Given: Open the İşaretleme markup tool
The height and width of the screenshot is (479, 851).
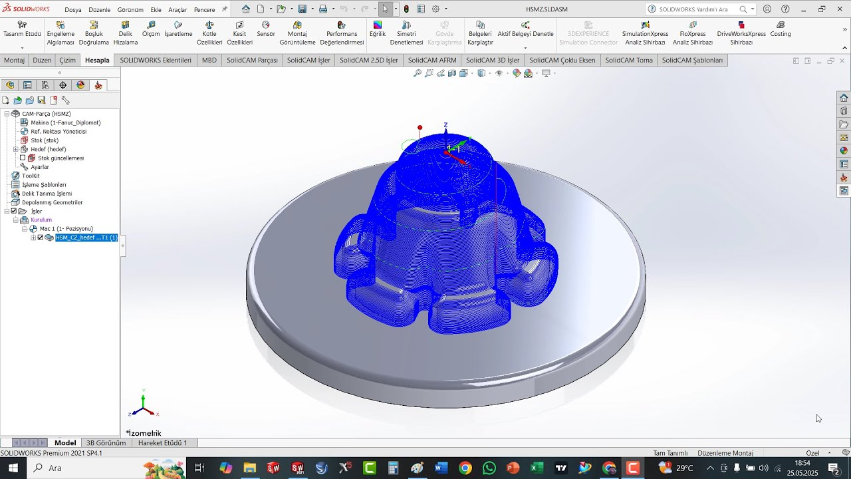Looking at the screenshot, I should [x=178, y=29].
